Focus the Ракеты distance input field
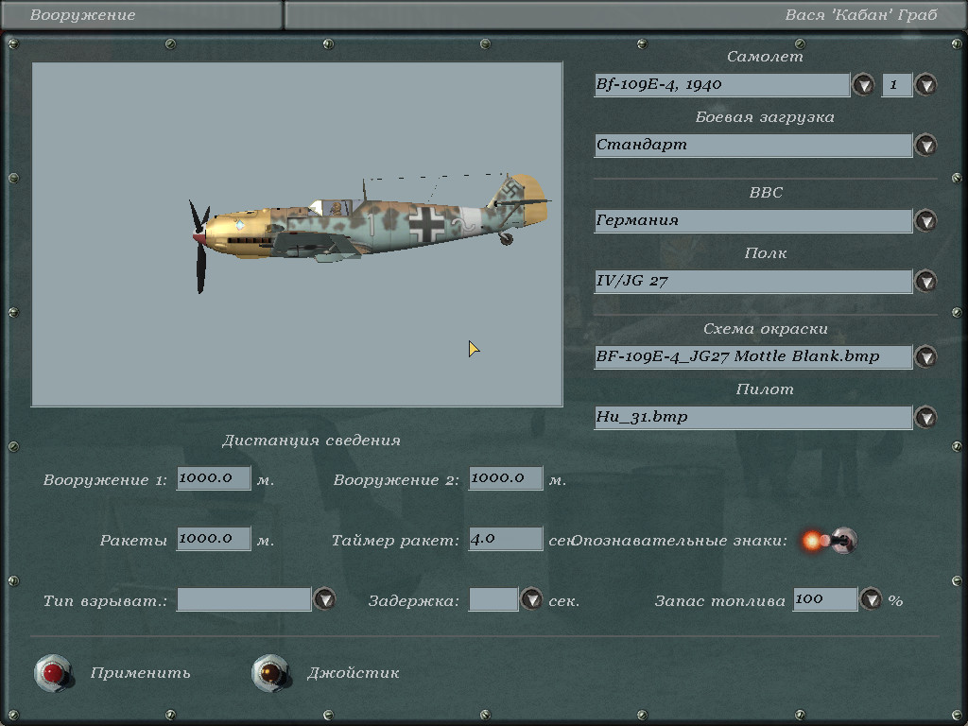The width and height of the screenshot is (968, 726). click(214, 539)
